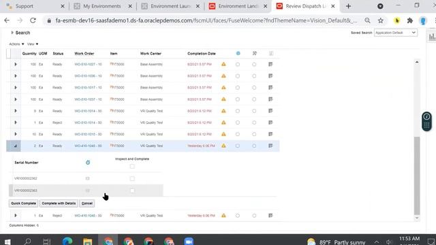Click the Cancel button

pos(87,203)
